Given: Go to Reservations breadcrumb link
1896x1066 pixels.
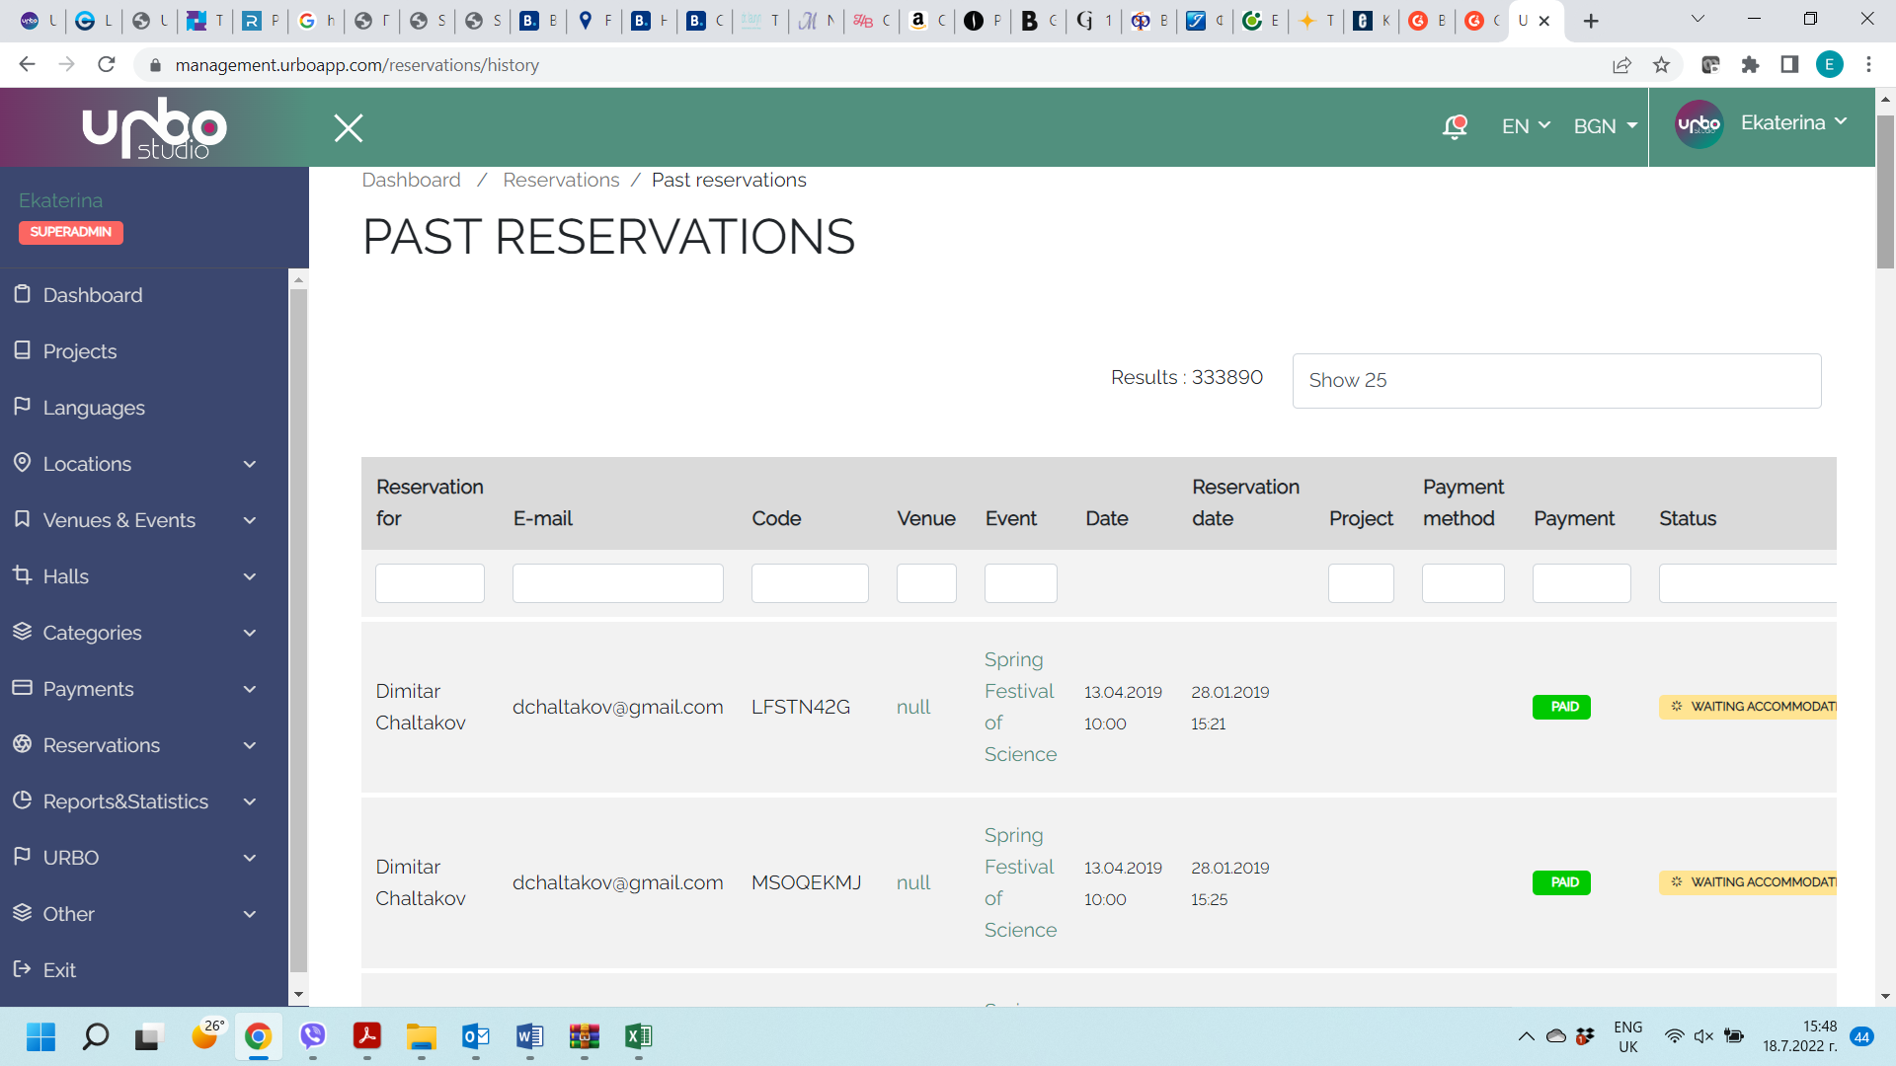Looking at the screenshot, I should 561,180.
